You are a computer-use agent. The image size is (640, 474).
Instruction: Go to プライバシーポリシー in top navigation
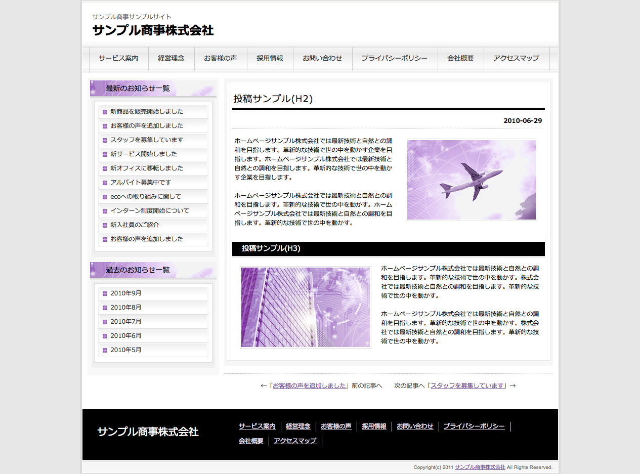click(x=394, y=58)
